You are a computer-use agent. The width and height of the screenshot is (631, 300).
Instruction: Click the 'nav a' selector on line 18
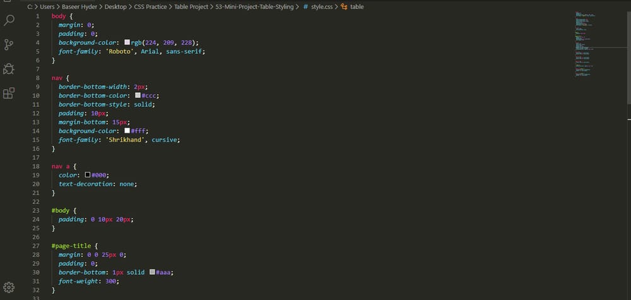pos(61,166)
